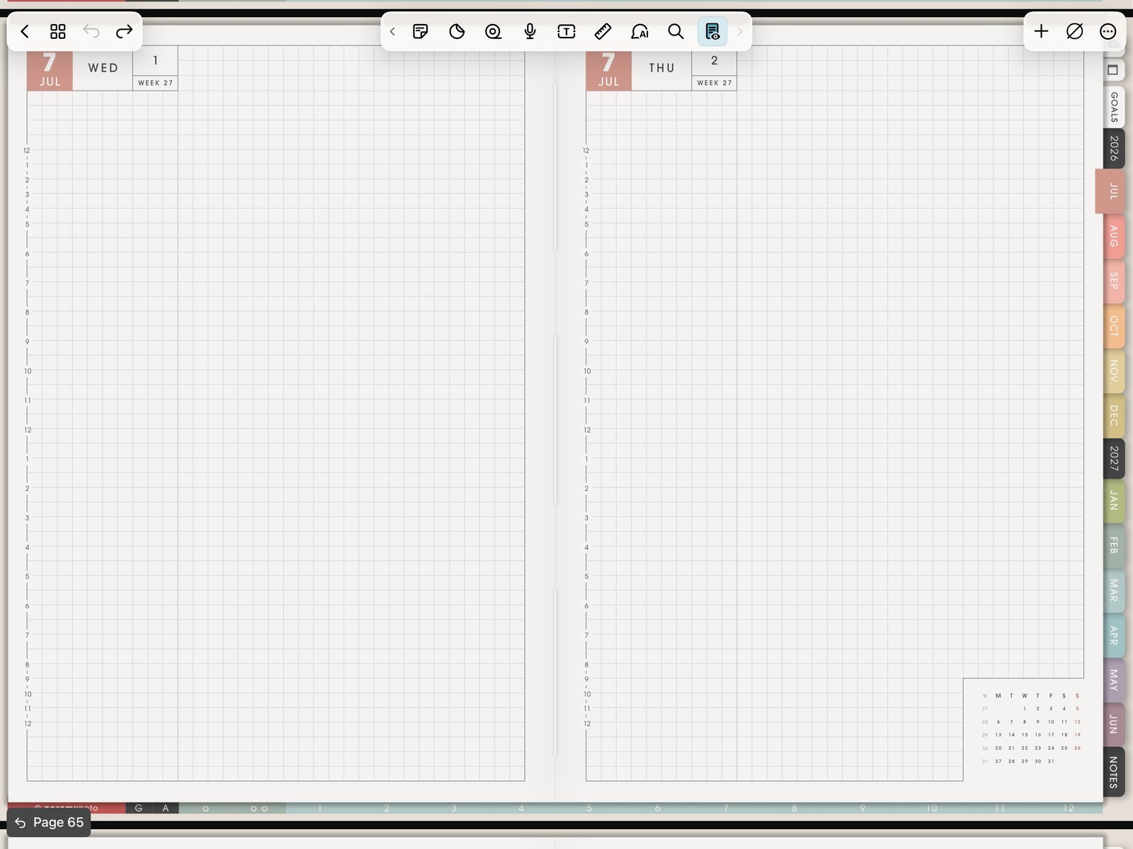Open WEEK 27 link on Thursday page
1133x849 pixels.
coord(714,83)
